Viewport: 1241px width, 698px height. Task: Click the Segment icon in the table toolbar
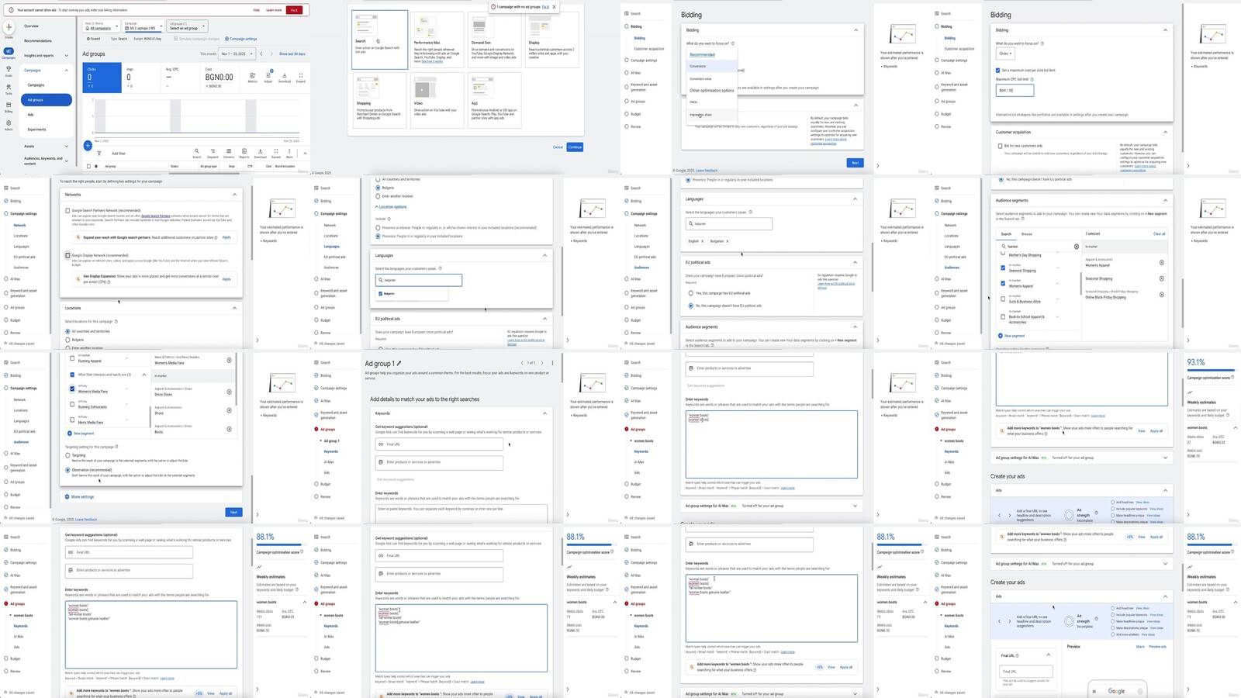[213, 151]
